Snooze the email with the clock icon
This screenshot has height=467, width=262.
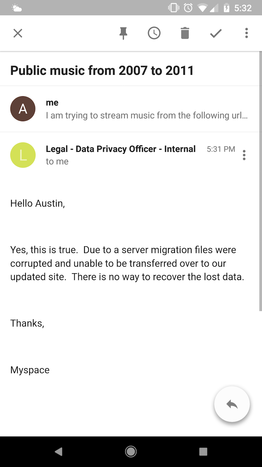pos(154,33)
